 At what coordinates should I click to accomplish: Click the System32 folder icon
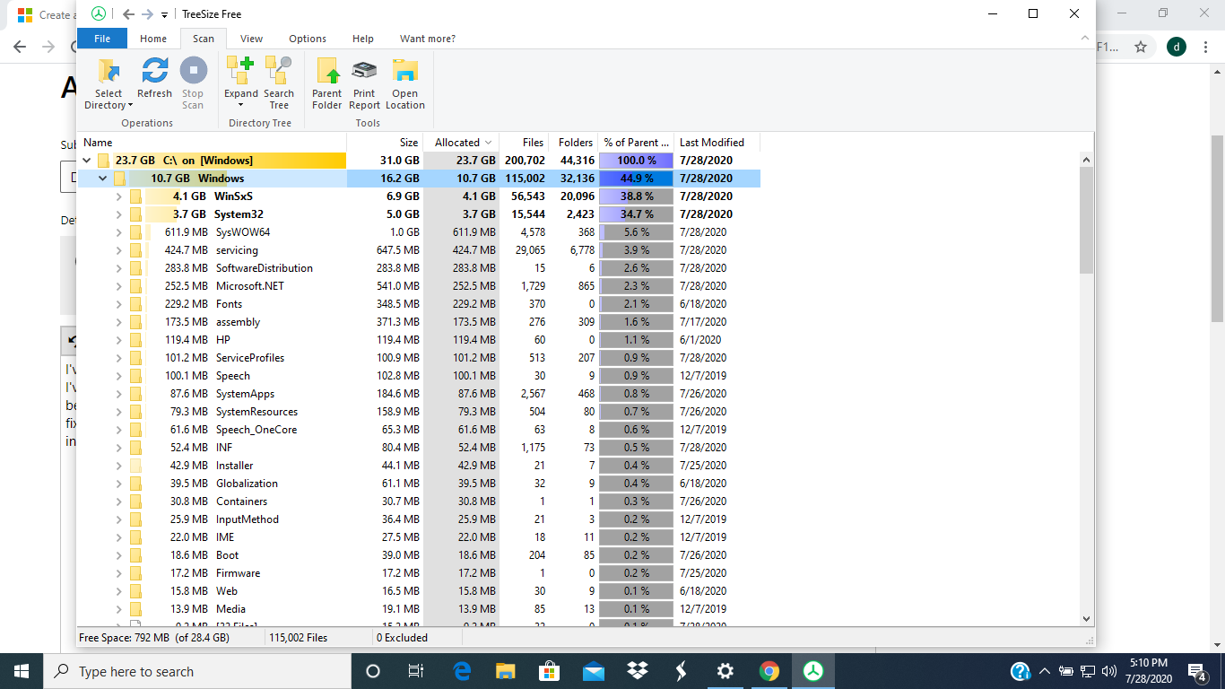(x=135, y=214)
